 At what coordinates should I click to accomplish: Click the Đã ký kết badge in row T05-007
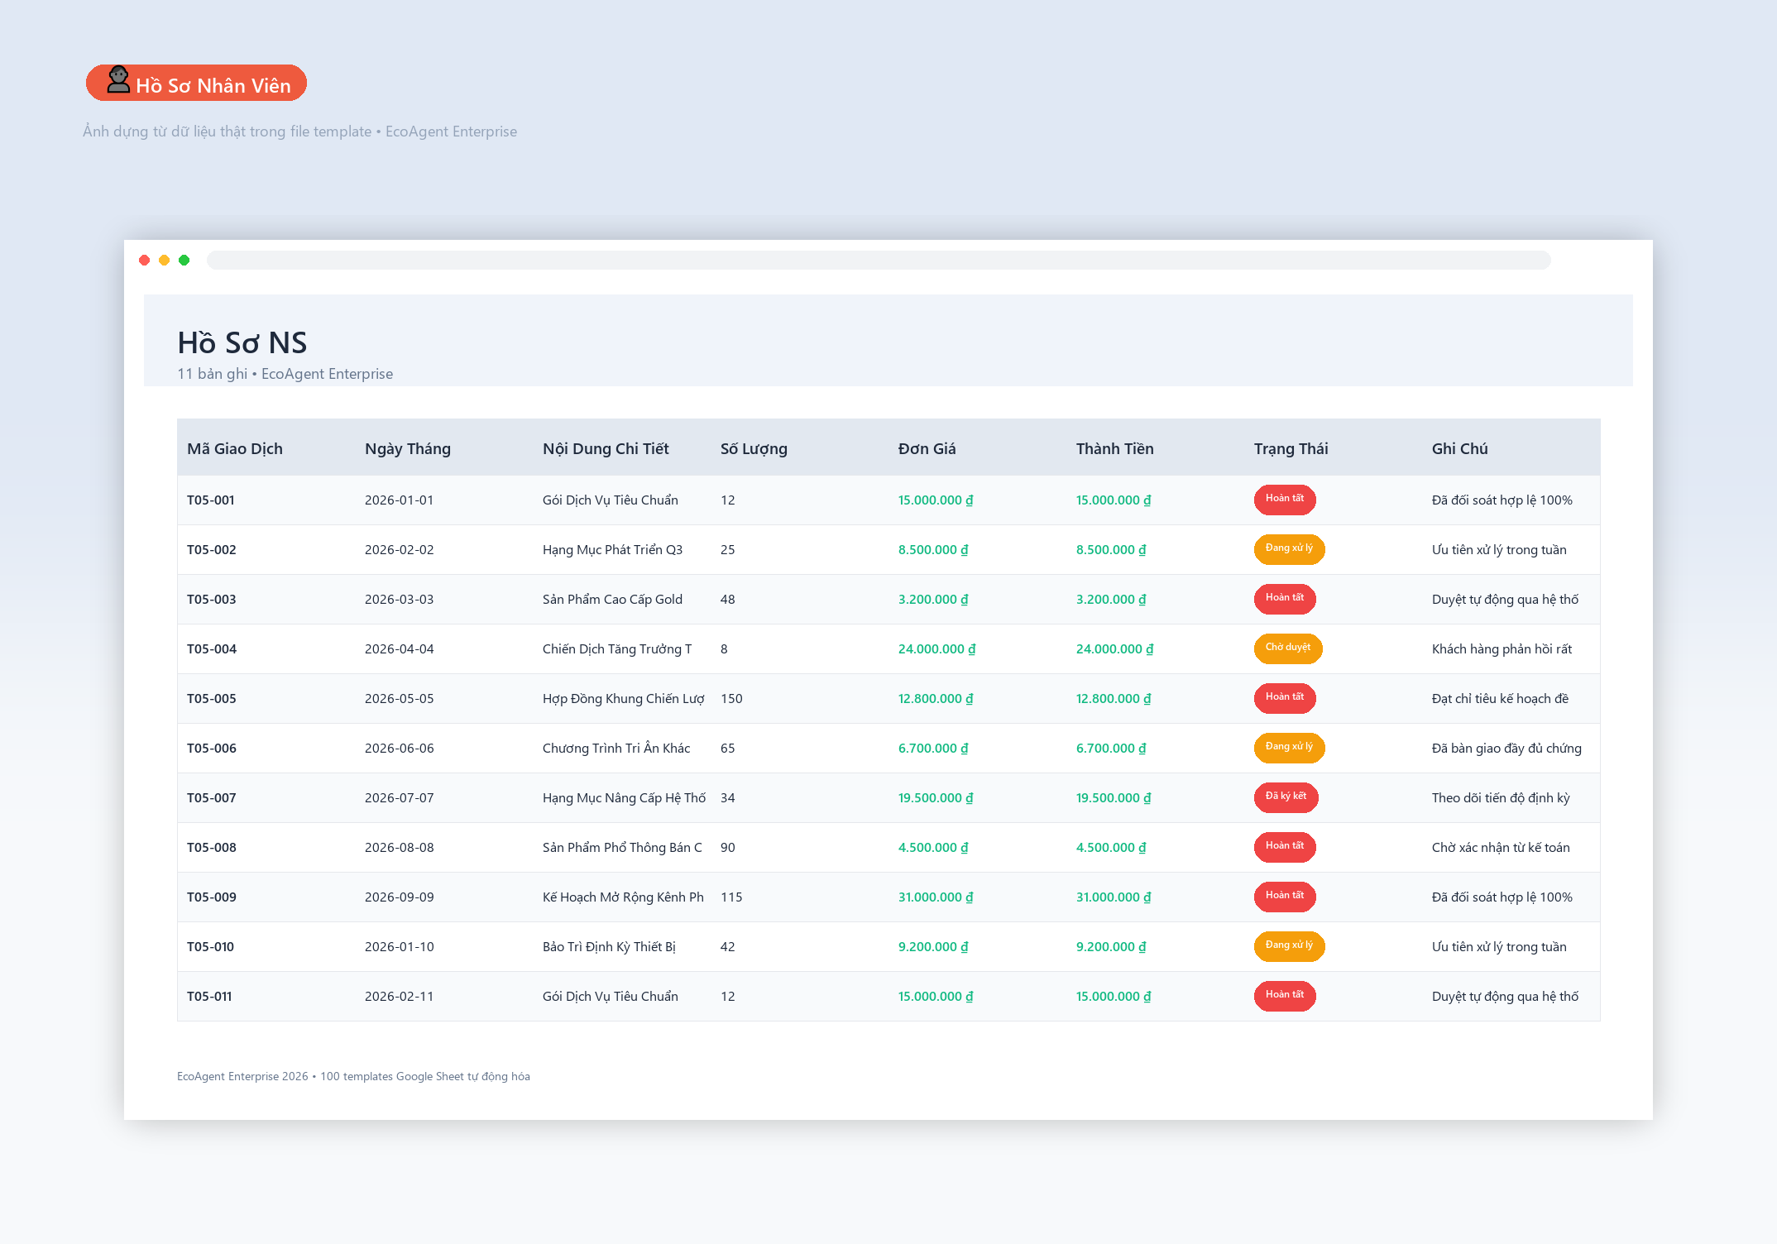(1286, 797)
